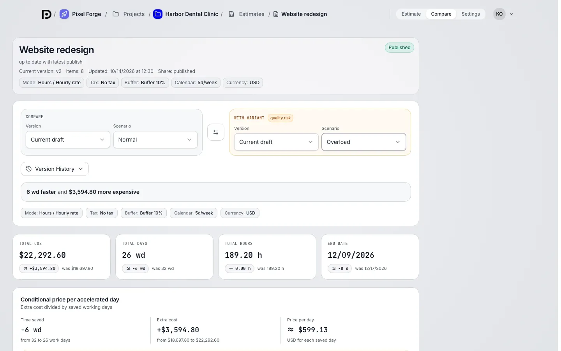
Task: Go to Pixel Forge workspace link
Action: 86,14
